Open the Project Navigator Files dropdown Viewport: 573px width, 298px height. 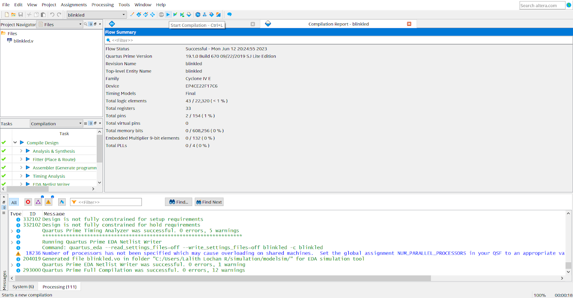[60, 24]
